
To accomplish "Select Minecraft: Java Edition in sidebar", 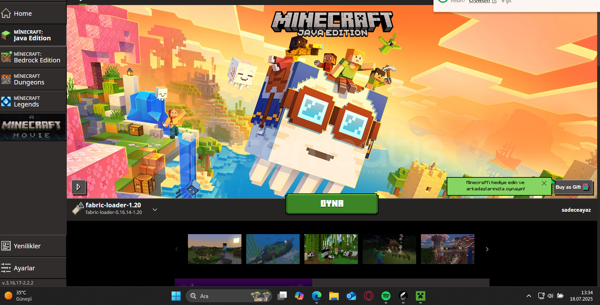I will click(33, 35).
